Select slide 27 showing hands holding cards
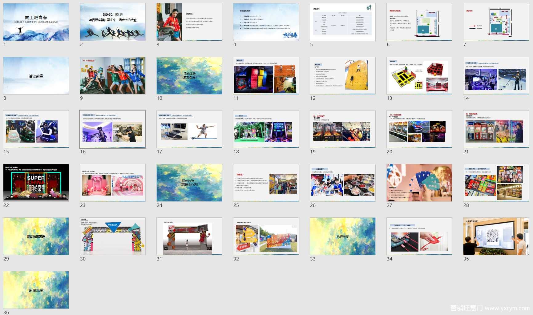Screen dimensions: 533x315 pos(419,183)
